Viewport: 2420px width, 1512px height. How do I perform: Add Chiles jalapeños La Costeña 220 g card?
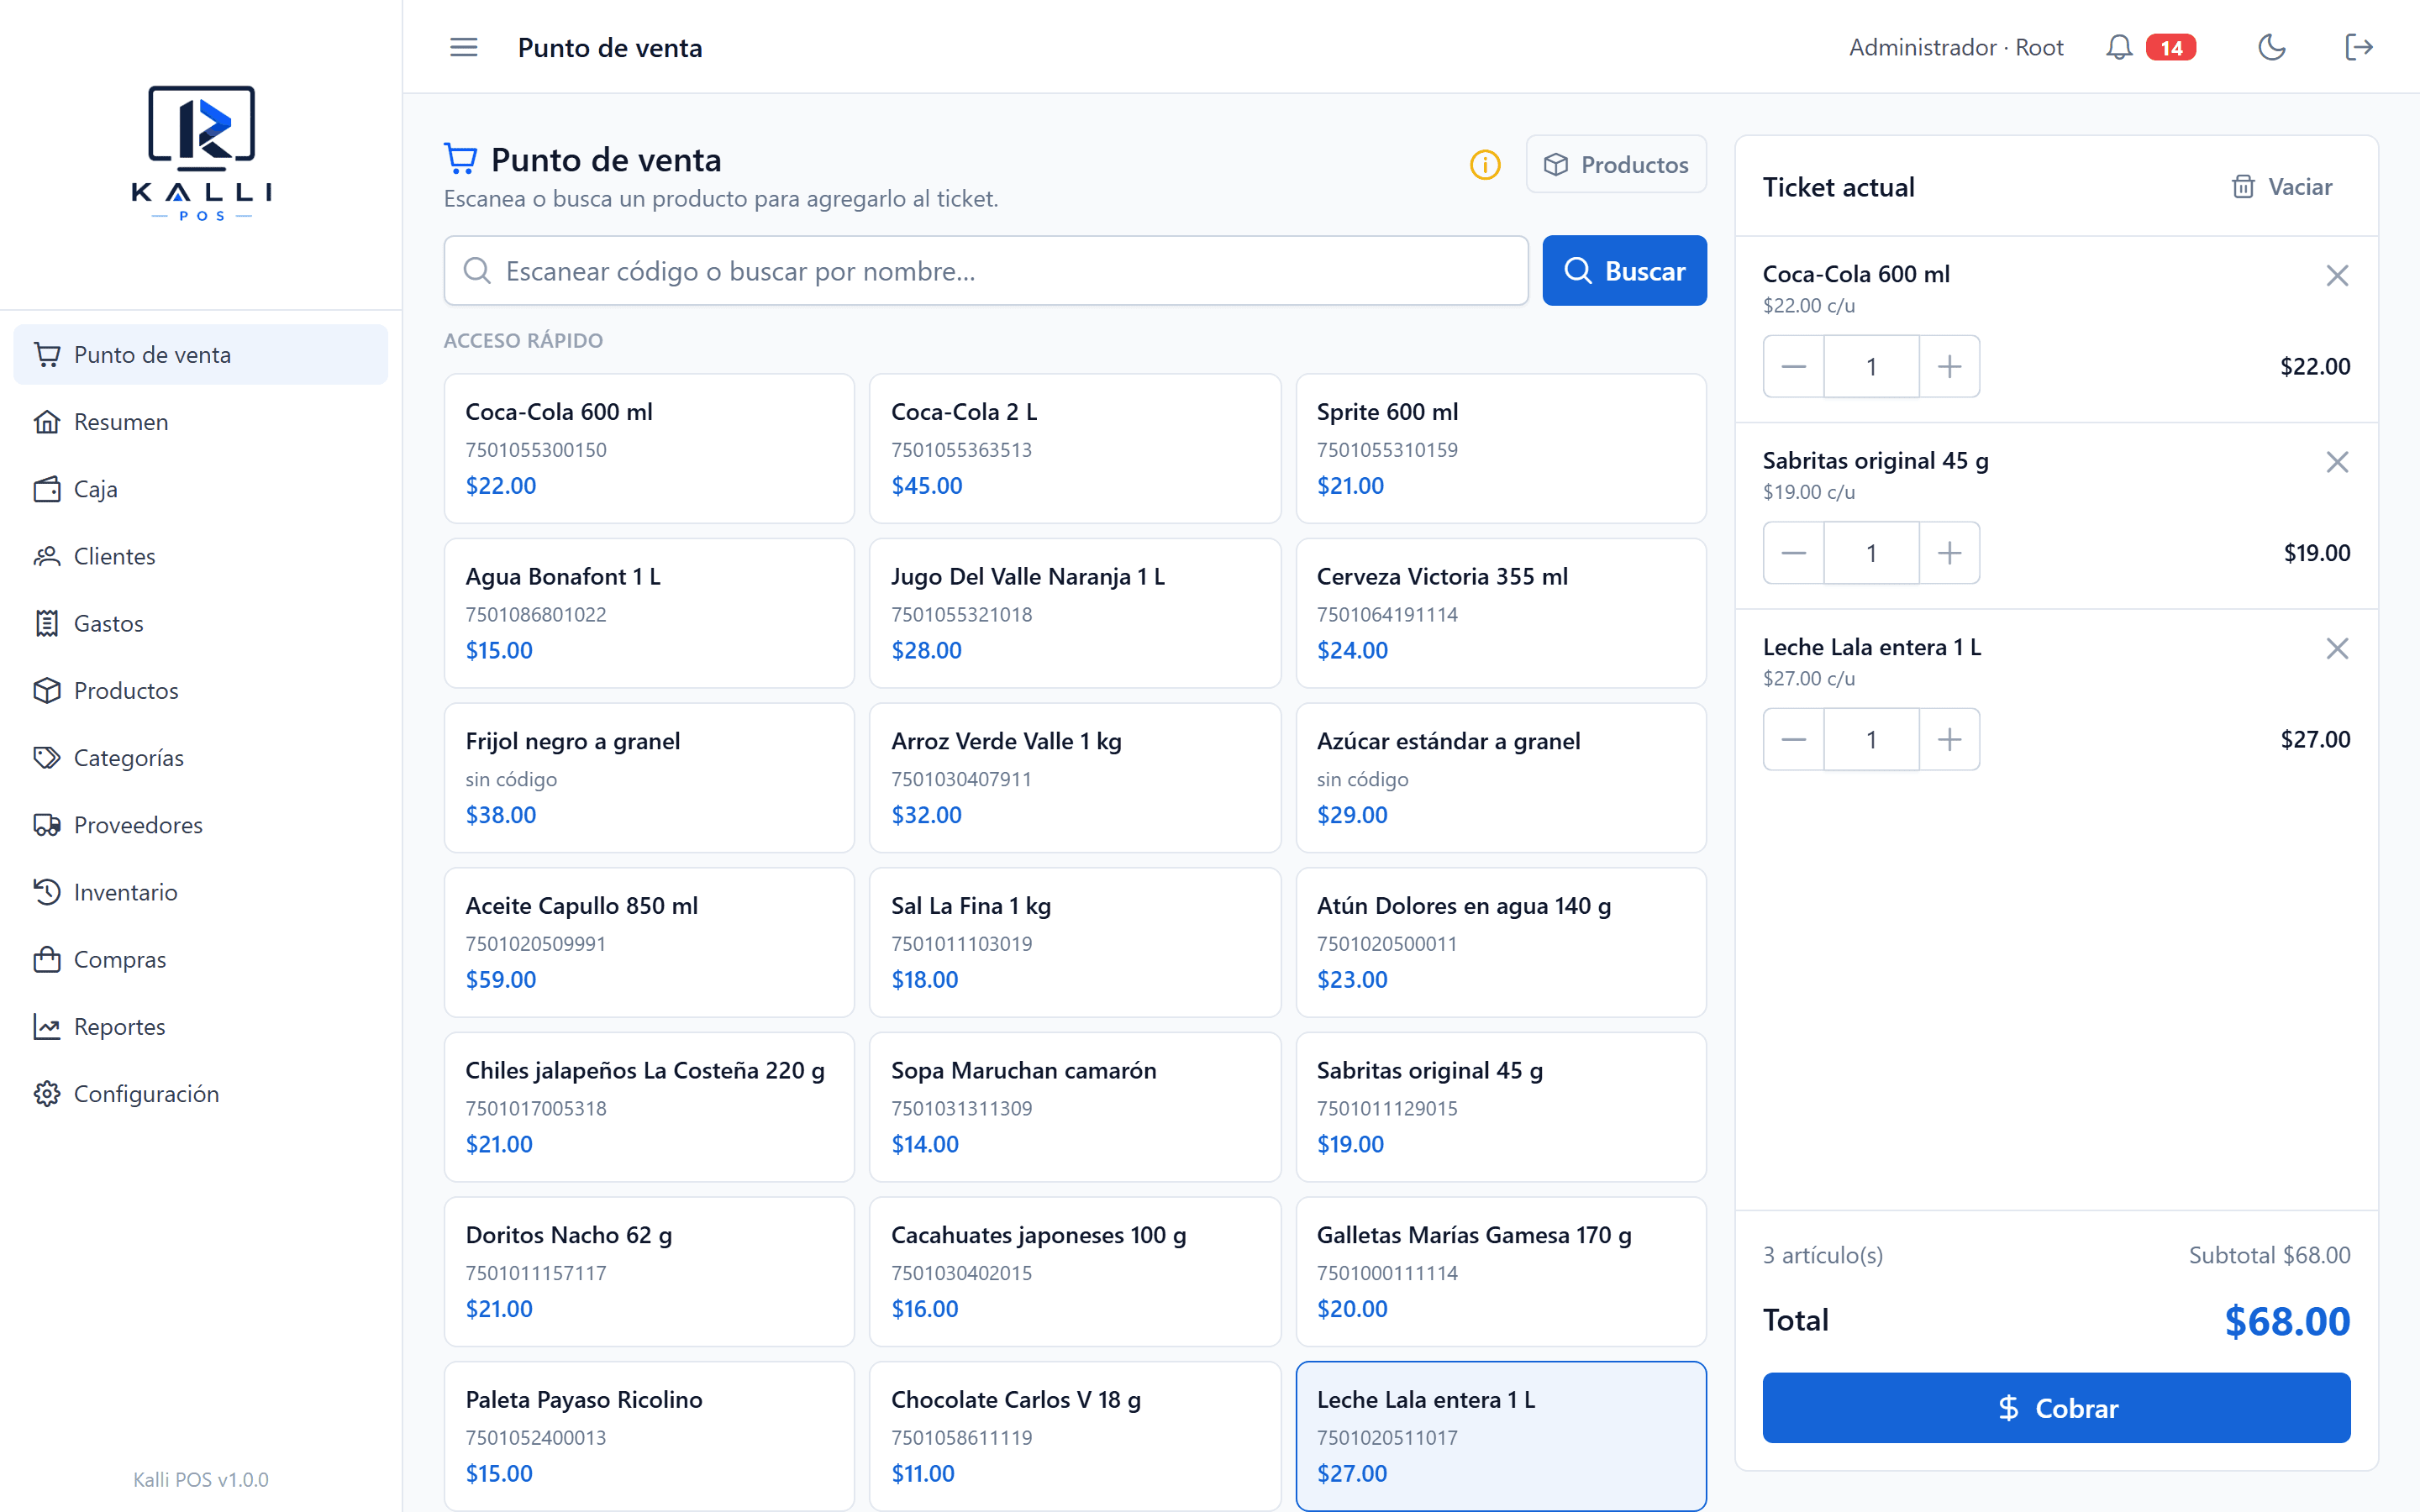point(649,1107)
